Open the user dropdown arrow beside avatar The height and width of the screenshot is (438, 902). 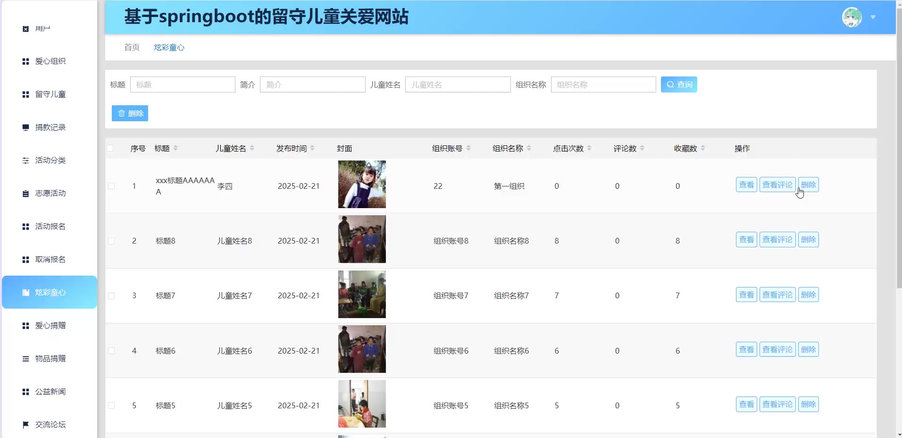tap(873, 17)
